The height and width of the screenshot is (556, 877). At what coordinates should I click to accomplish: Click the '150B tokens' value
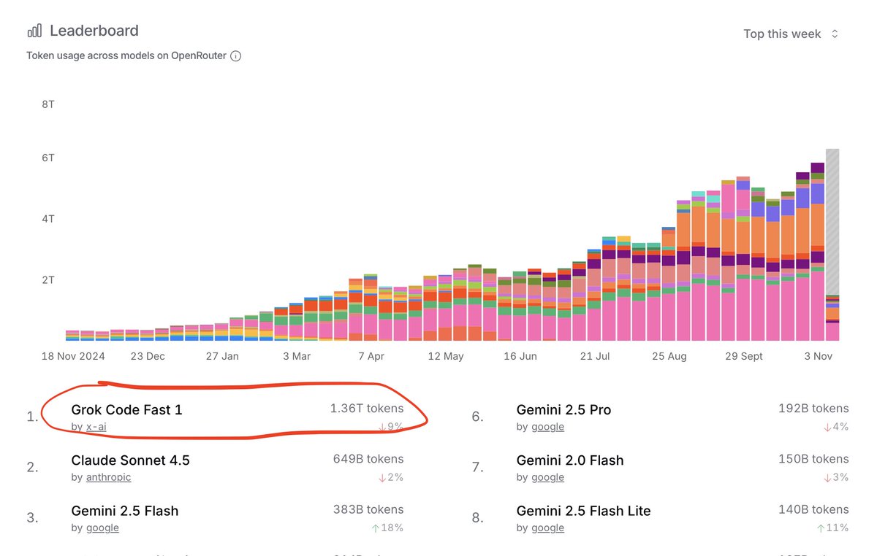813,459
